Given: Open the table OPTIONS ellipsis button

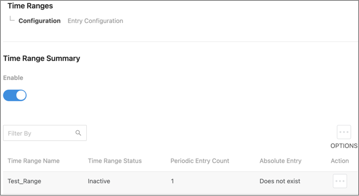Looking at the screenshot, I should pos(344,132).
